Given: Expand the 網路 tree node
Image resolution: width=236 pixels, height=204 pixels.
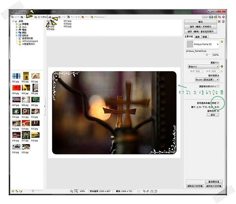Looking at the screenshot, I should pyautogui.click(x=17, y=33).
